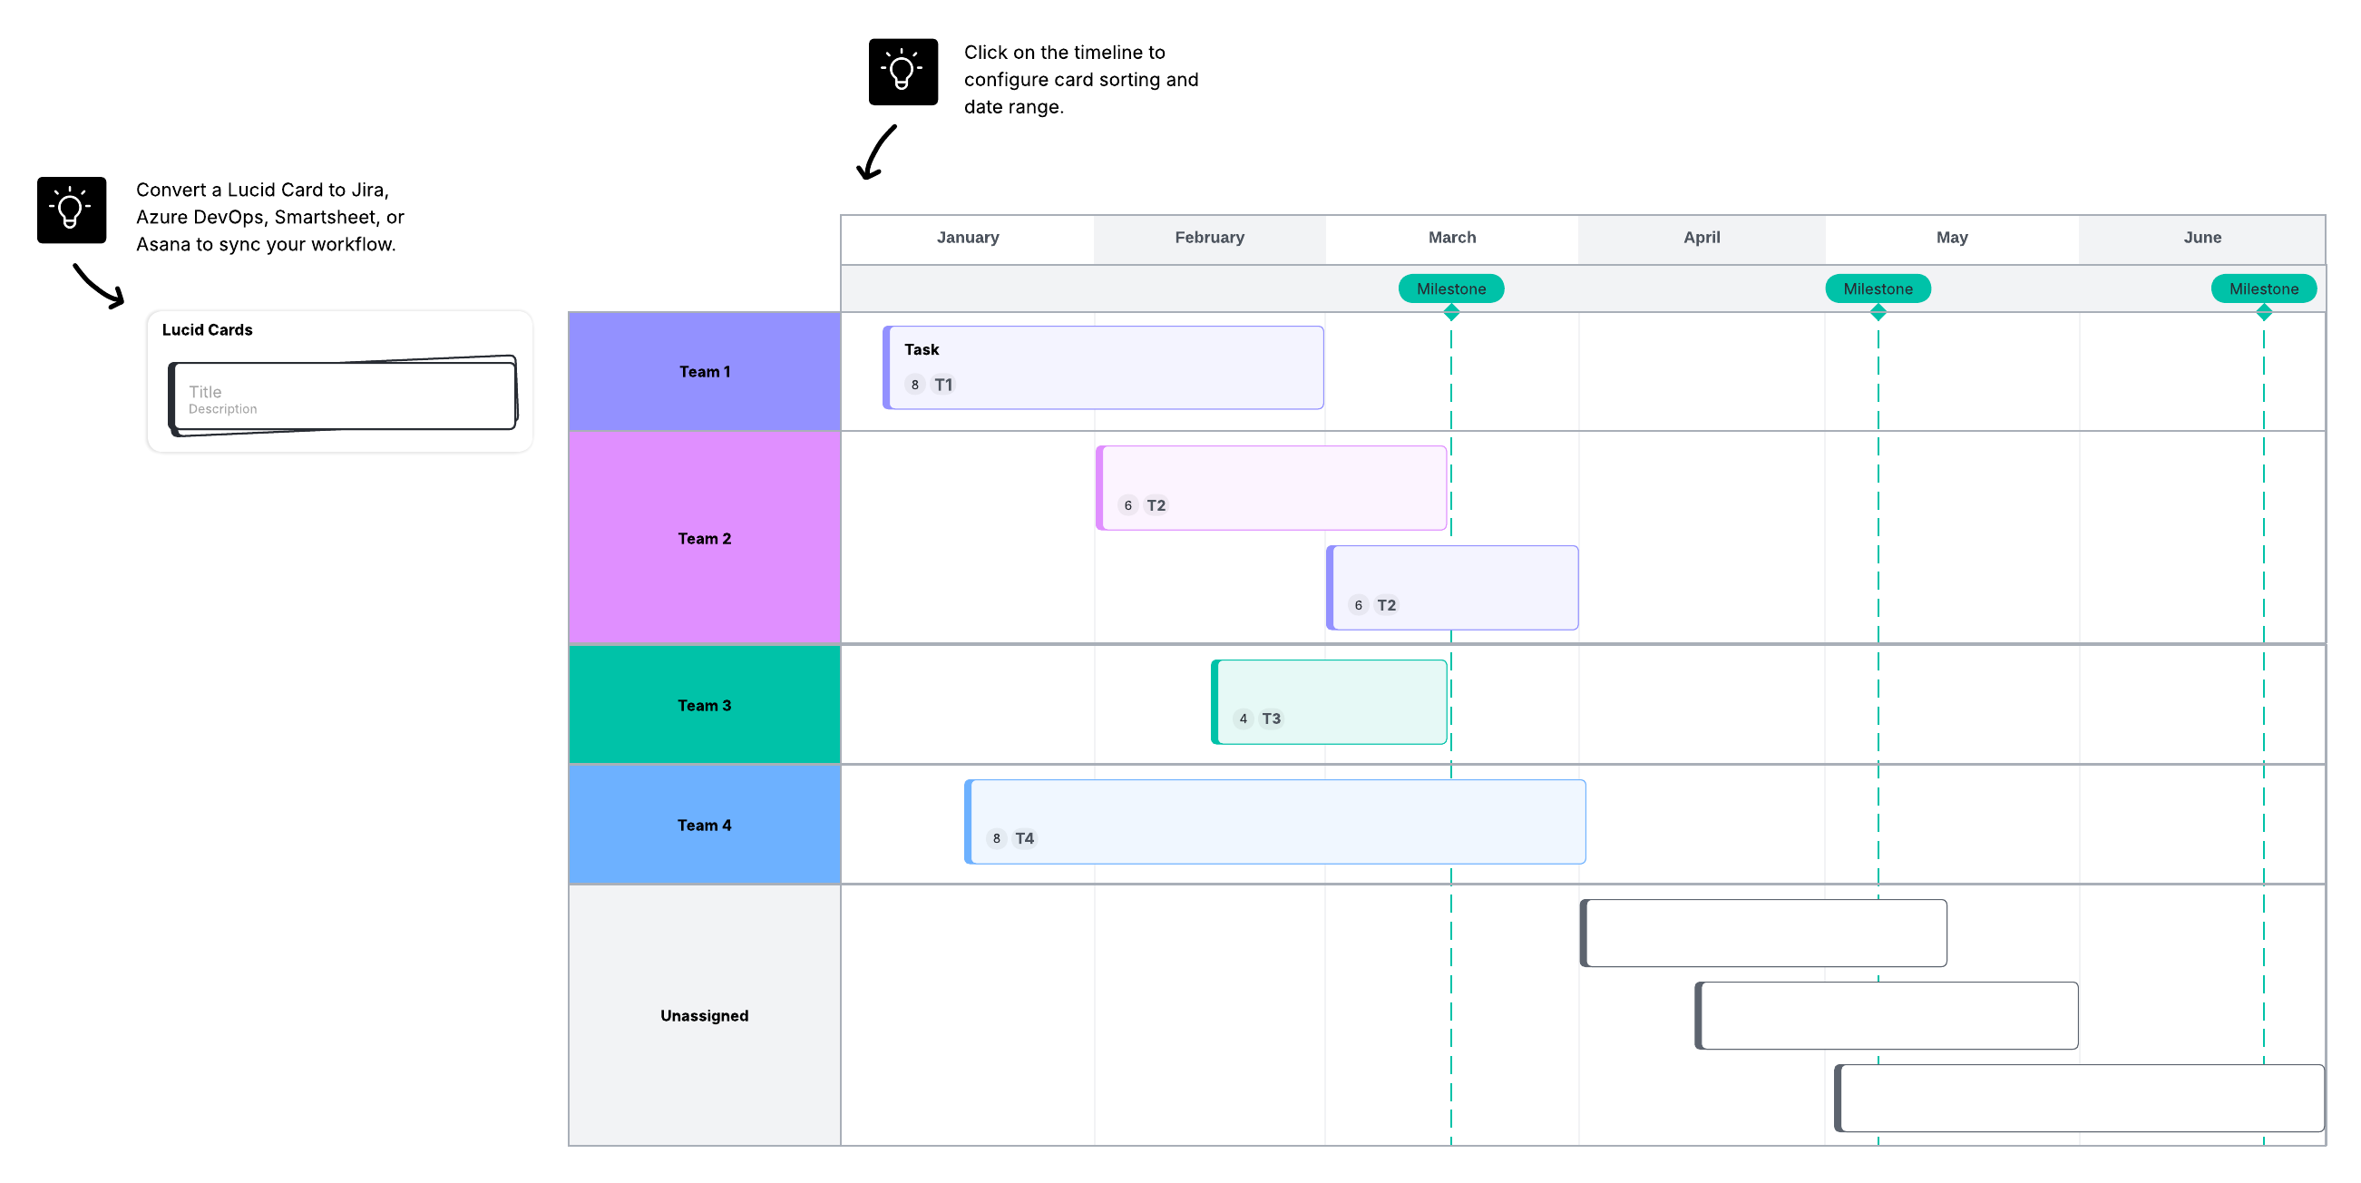Select the purple T2 card starting in March
This screenshot has height=1183, width=2361.
(1453, 587)
